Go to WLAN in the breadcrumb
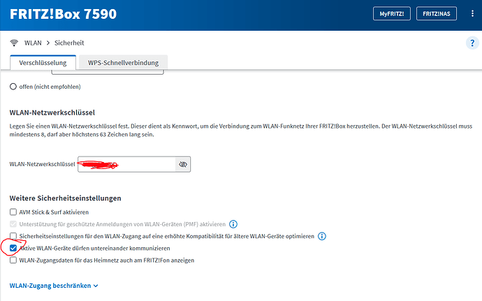Screen dimensions: 482x301 tap(33, 43)
